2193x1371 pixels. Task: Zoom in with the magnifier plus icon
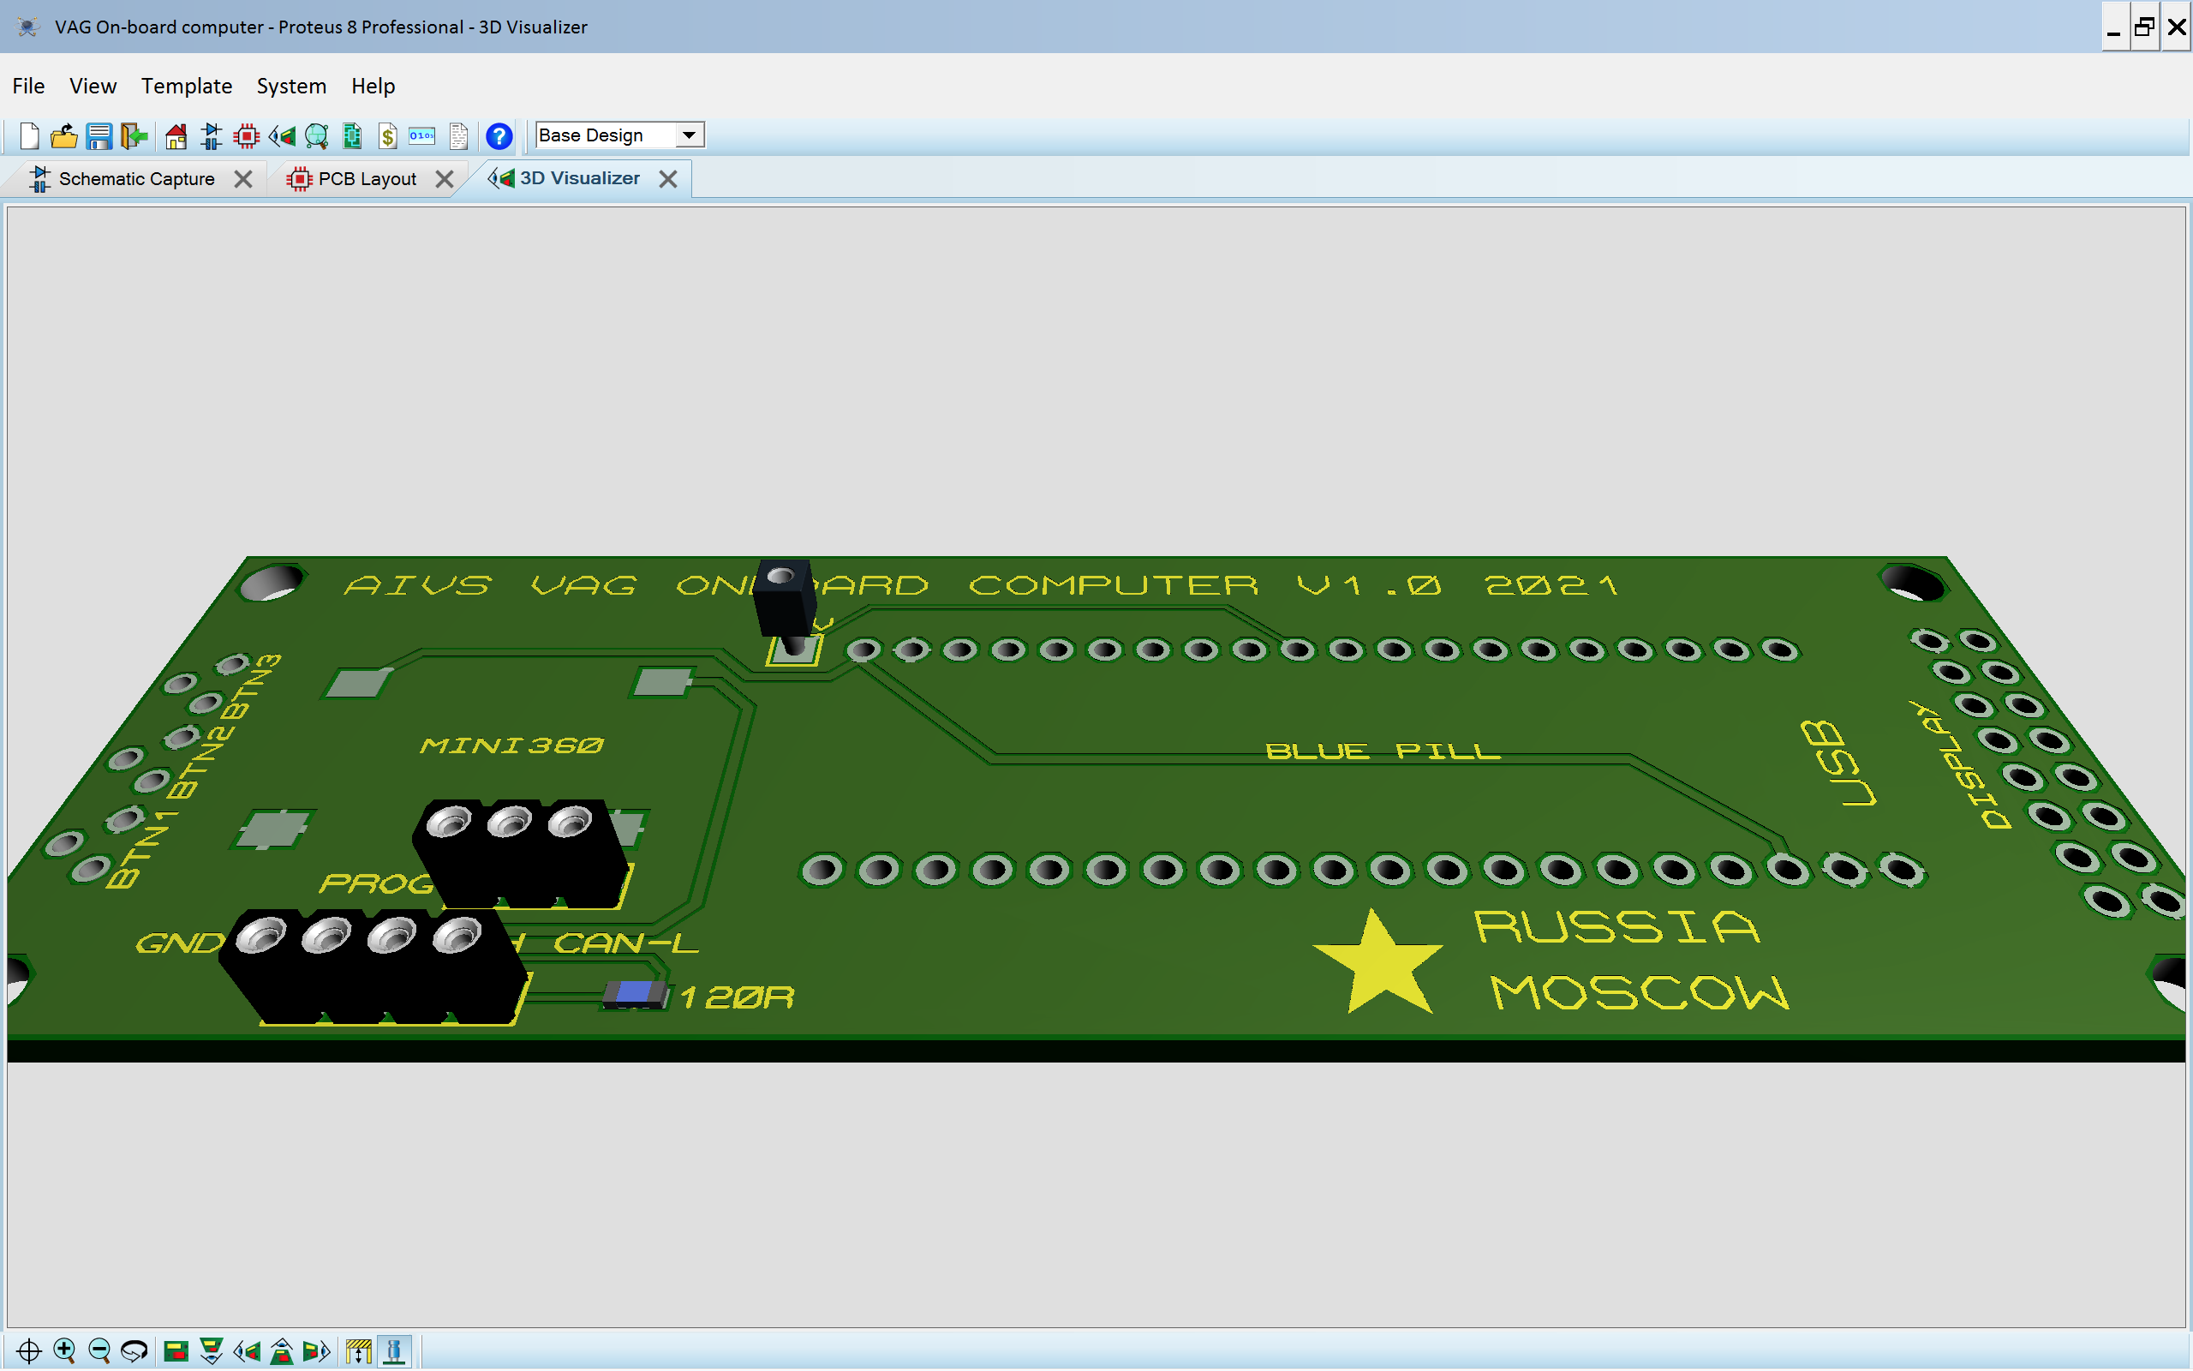pyautogui.click(x=64, y=1351)
